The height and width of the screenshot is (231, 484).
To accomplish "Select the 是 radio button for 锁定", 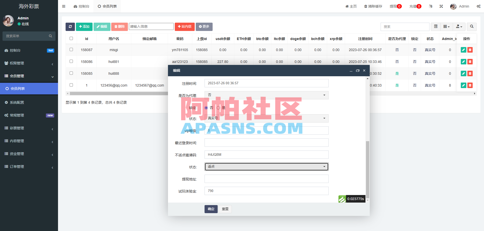I will point(218,107).
